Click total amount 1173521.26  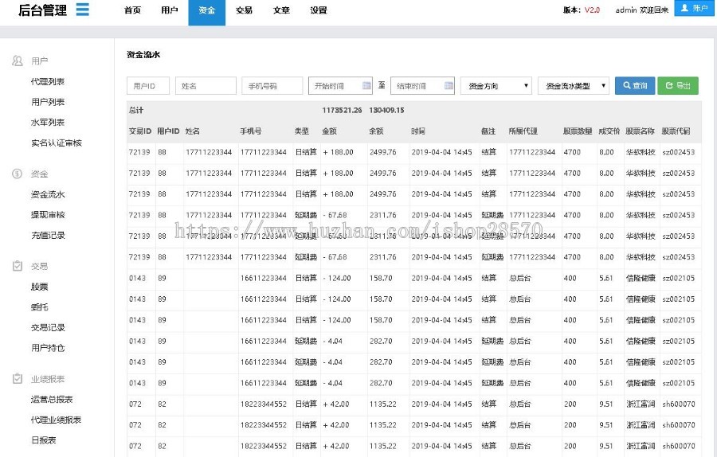[342, 110]
